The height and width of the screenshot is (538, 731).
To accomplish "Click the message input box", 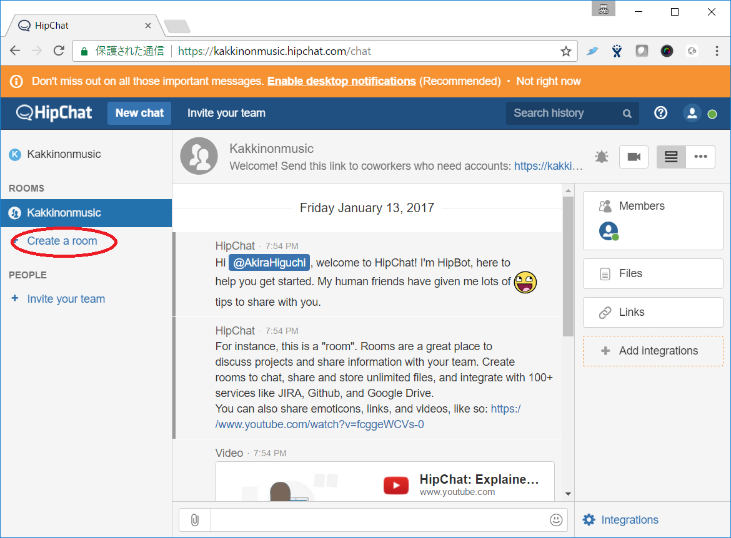I will (x=380, y=520).
